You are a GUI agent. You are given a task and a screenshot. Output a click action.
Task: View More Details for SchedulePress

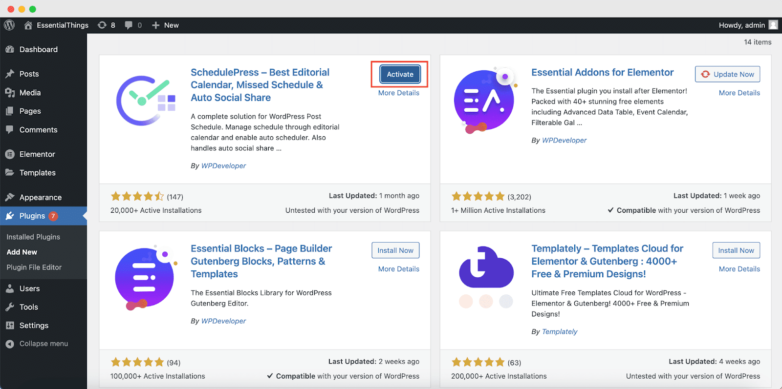click(x=399, y=93)
